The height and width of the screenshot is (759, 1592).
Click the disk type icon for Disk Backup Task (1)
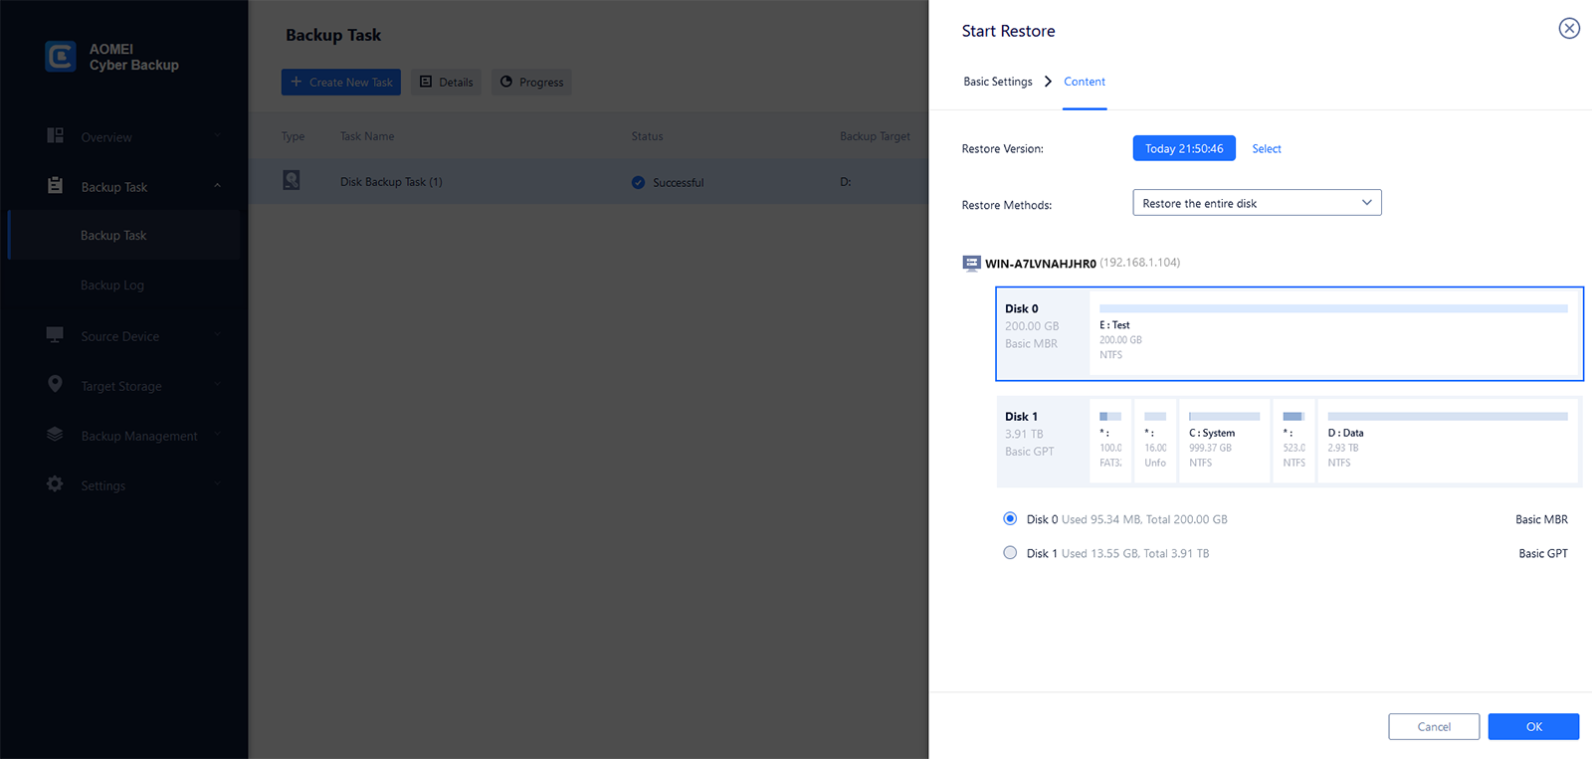(x=292, y=180)
